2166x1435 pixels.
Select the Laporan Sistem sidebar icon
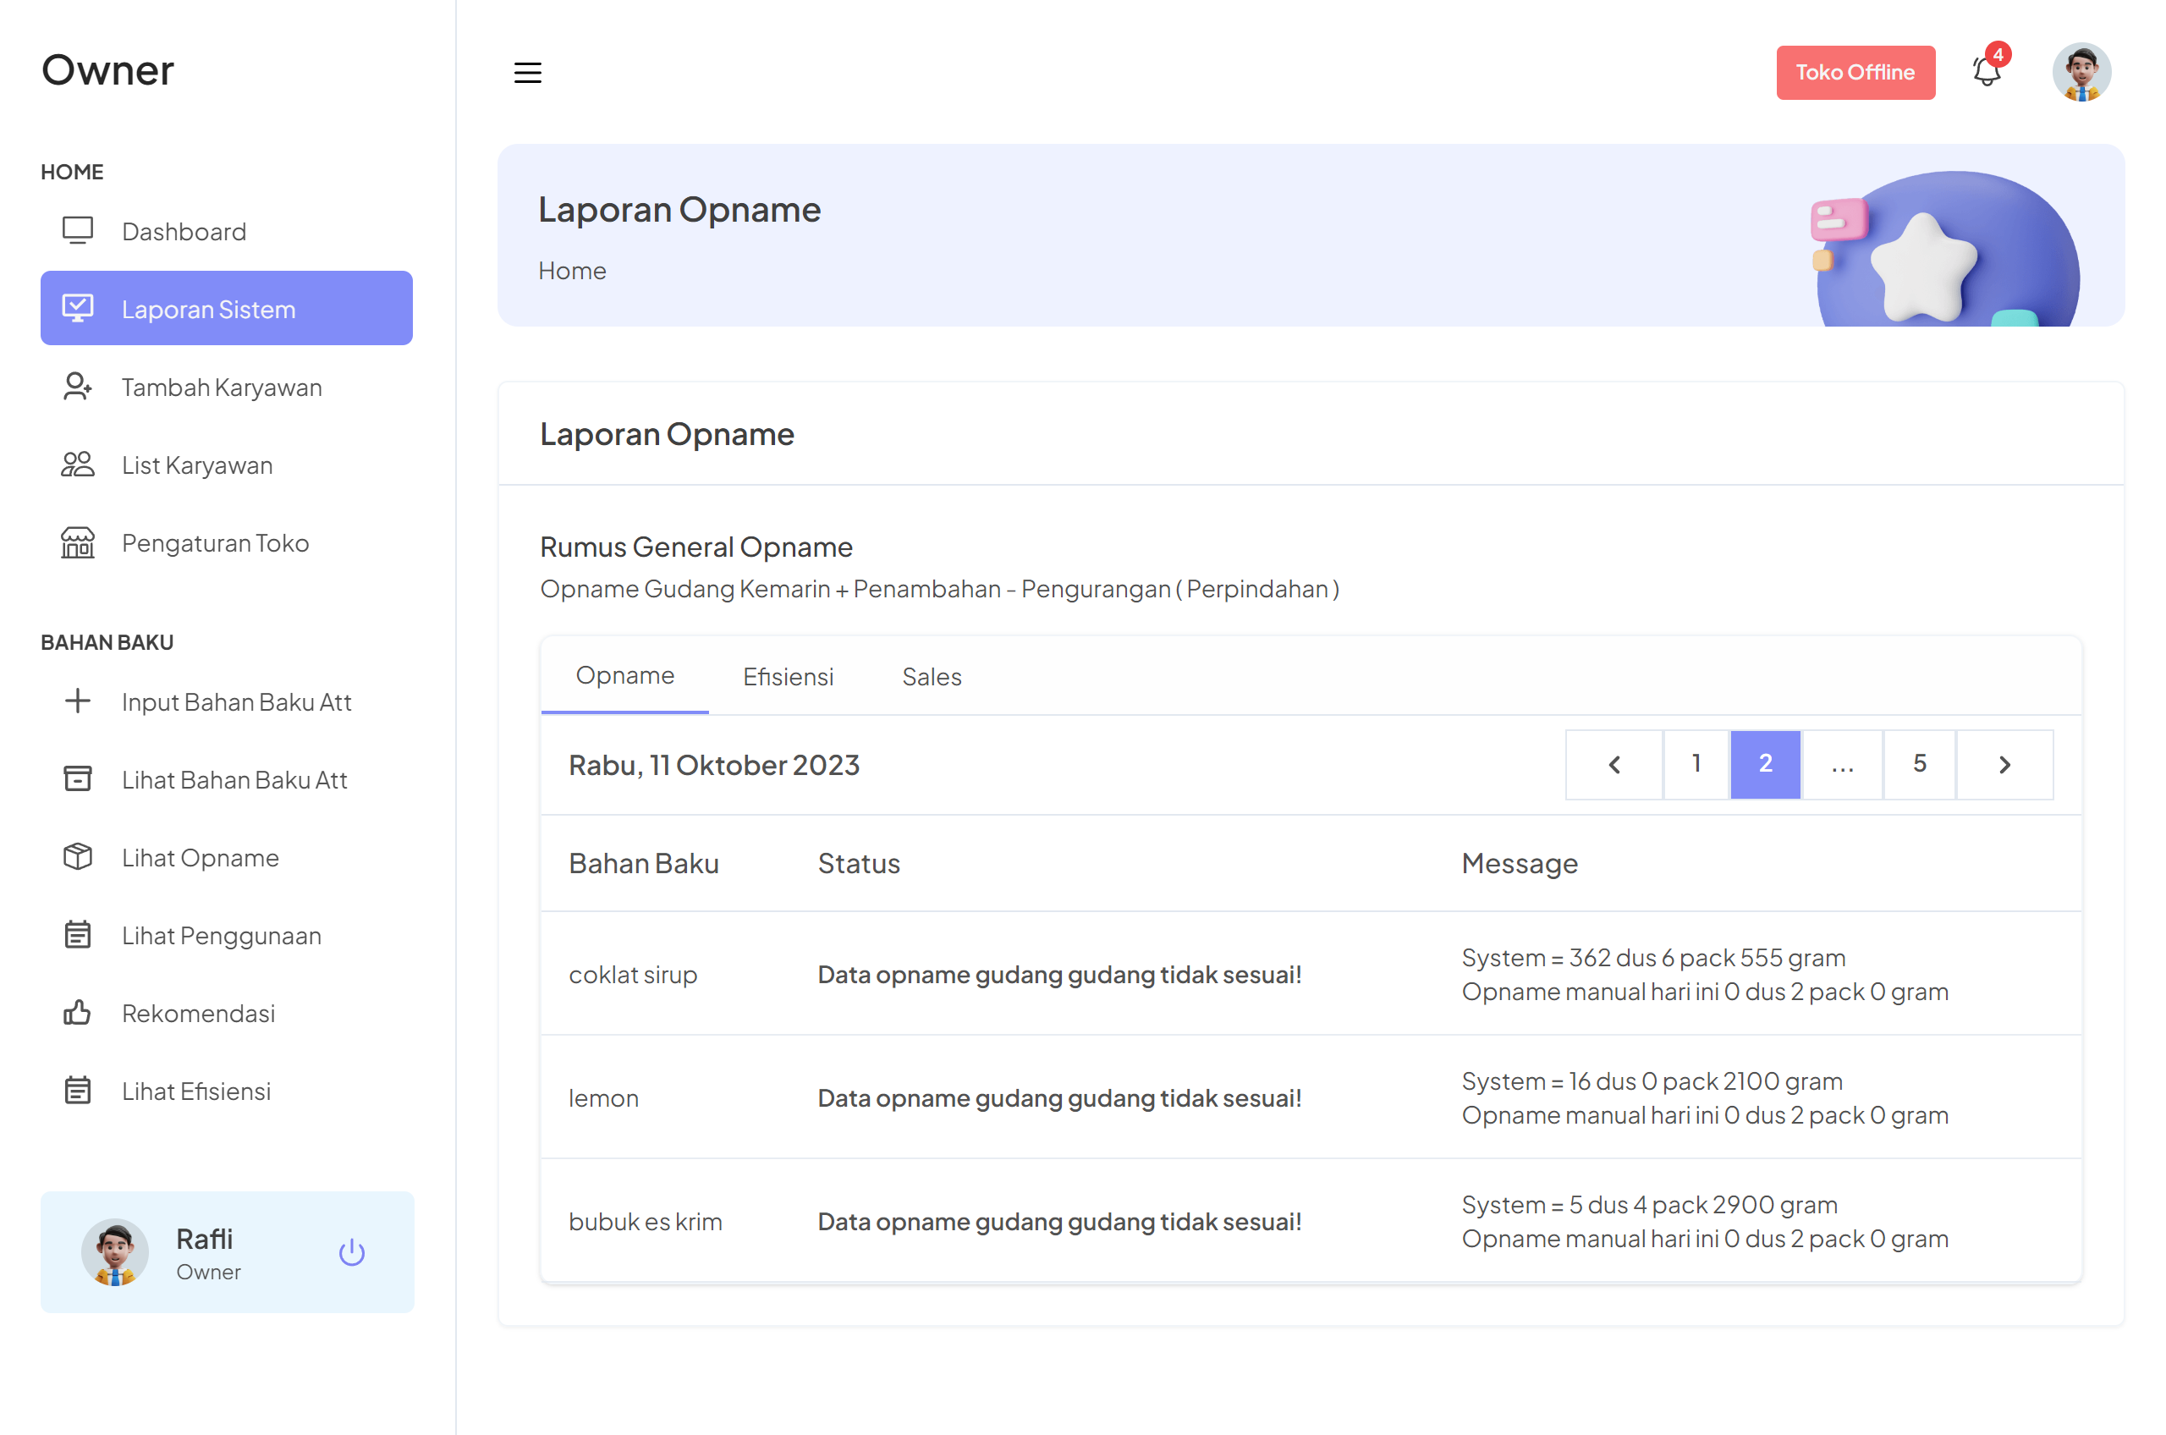(78, 309)
